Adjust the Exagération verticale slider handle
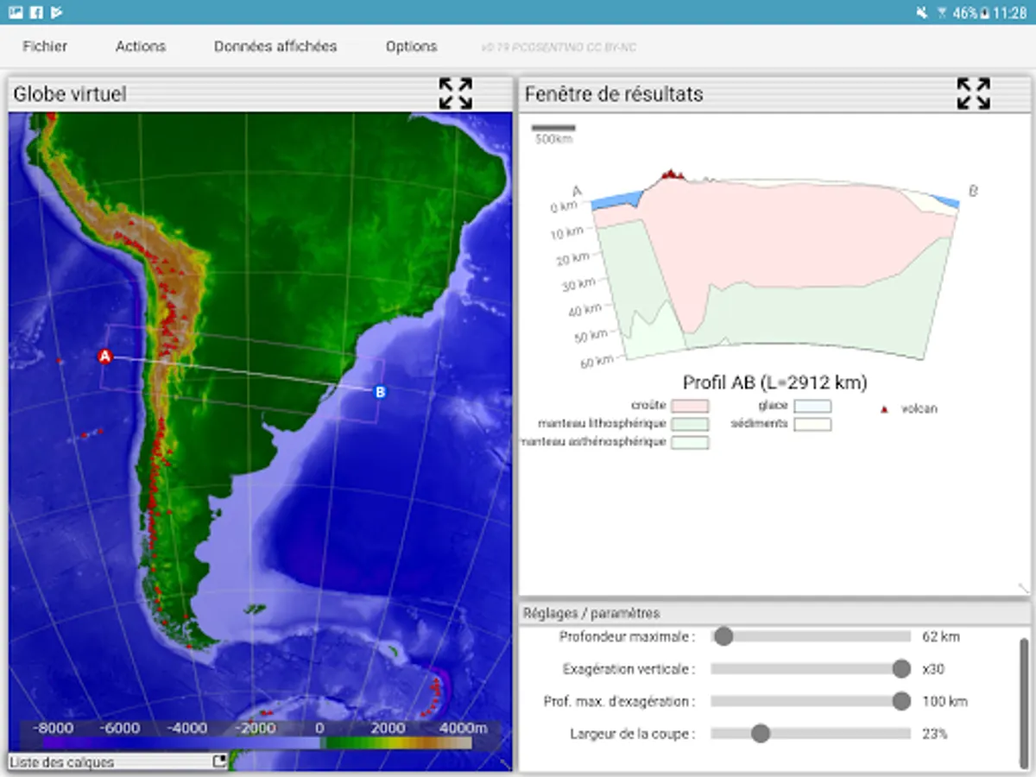This screenshot has height=777, width=1036. (x=901, y=669)
